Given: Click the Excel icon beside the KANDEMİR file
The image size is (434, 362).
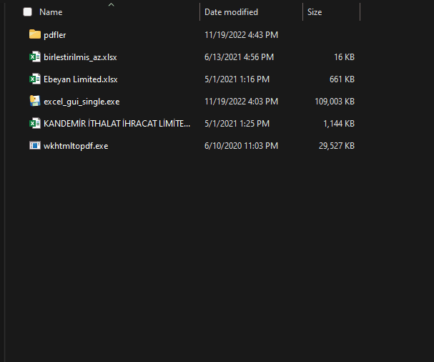Looking at the screenshot, I should 34,123.
